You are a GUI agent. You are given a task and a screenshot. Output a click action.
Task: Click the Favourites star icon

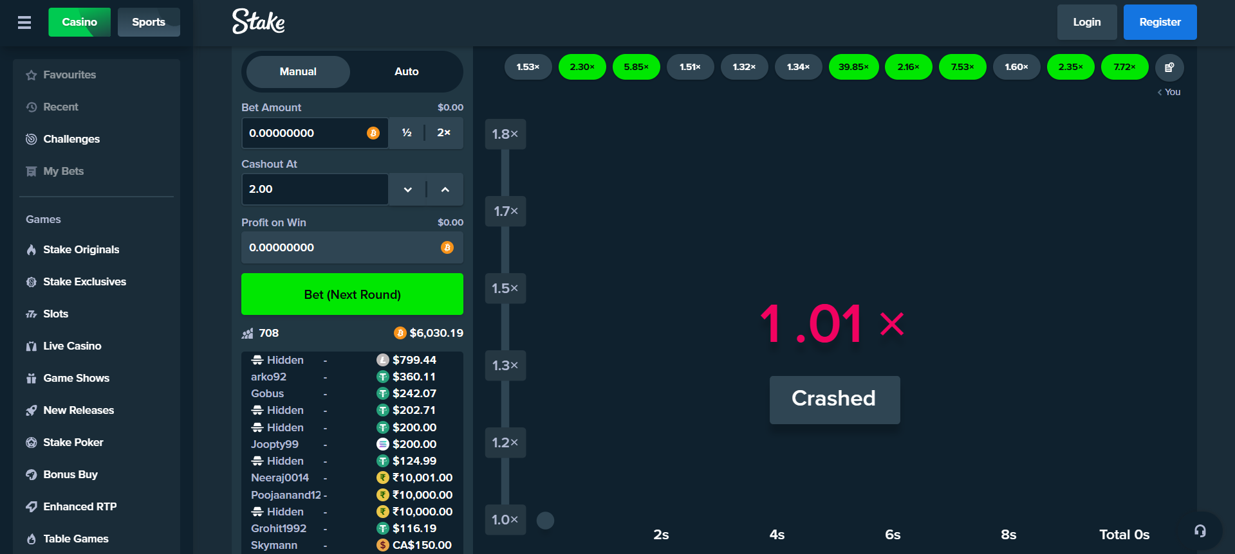click(31, 75)
